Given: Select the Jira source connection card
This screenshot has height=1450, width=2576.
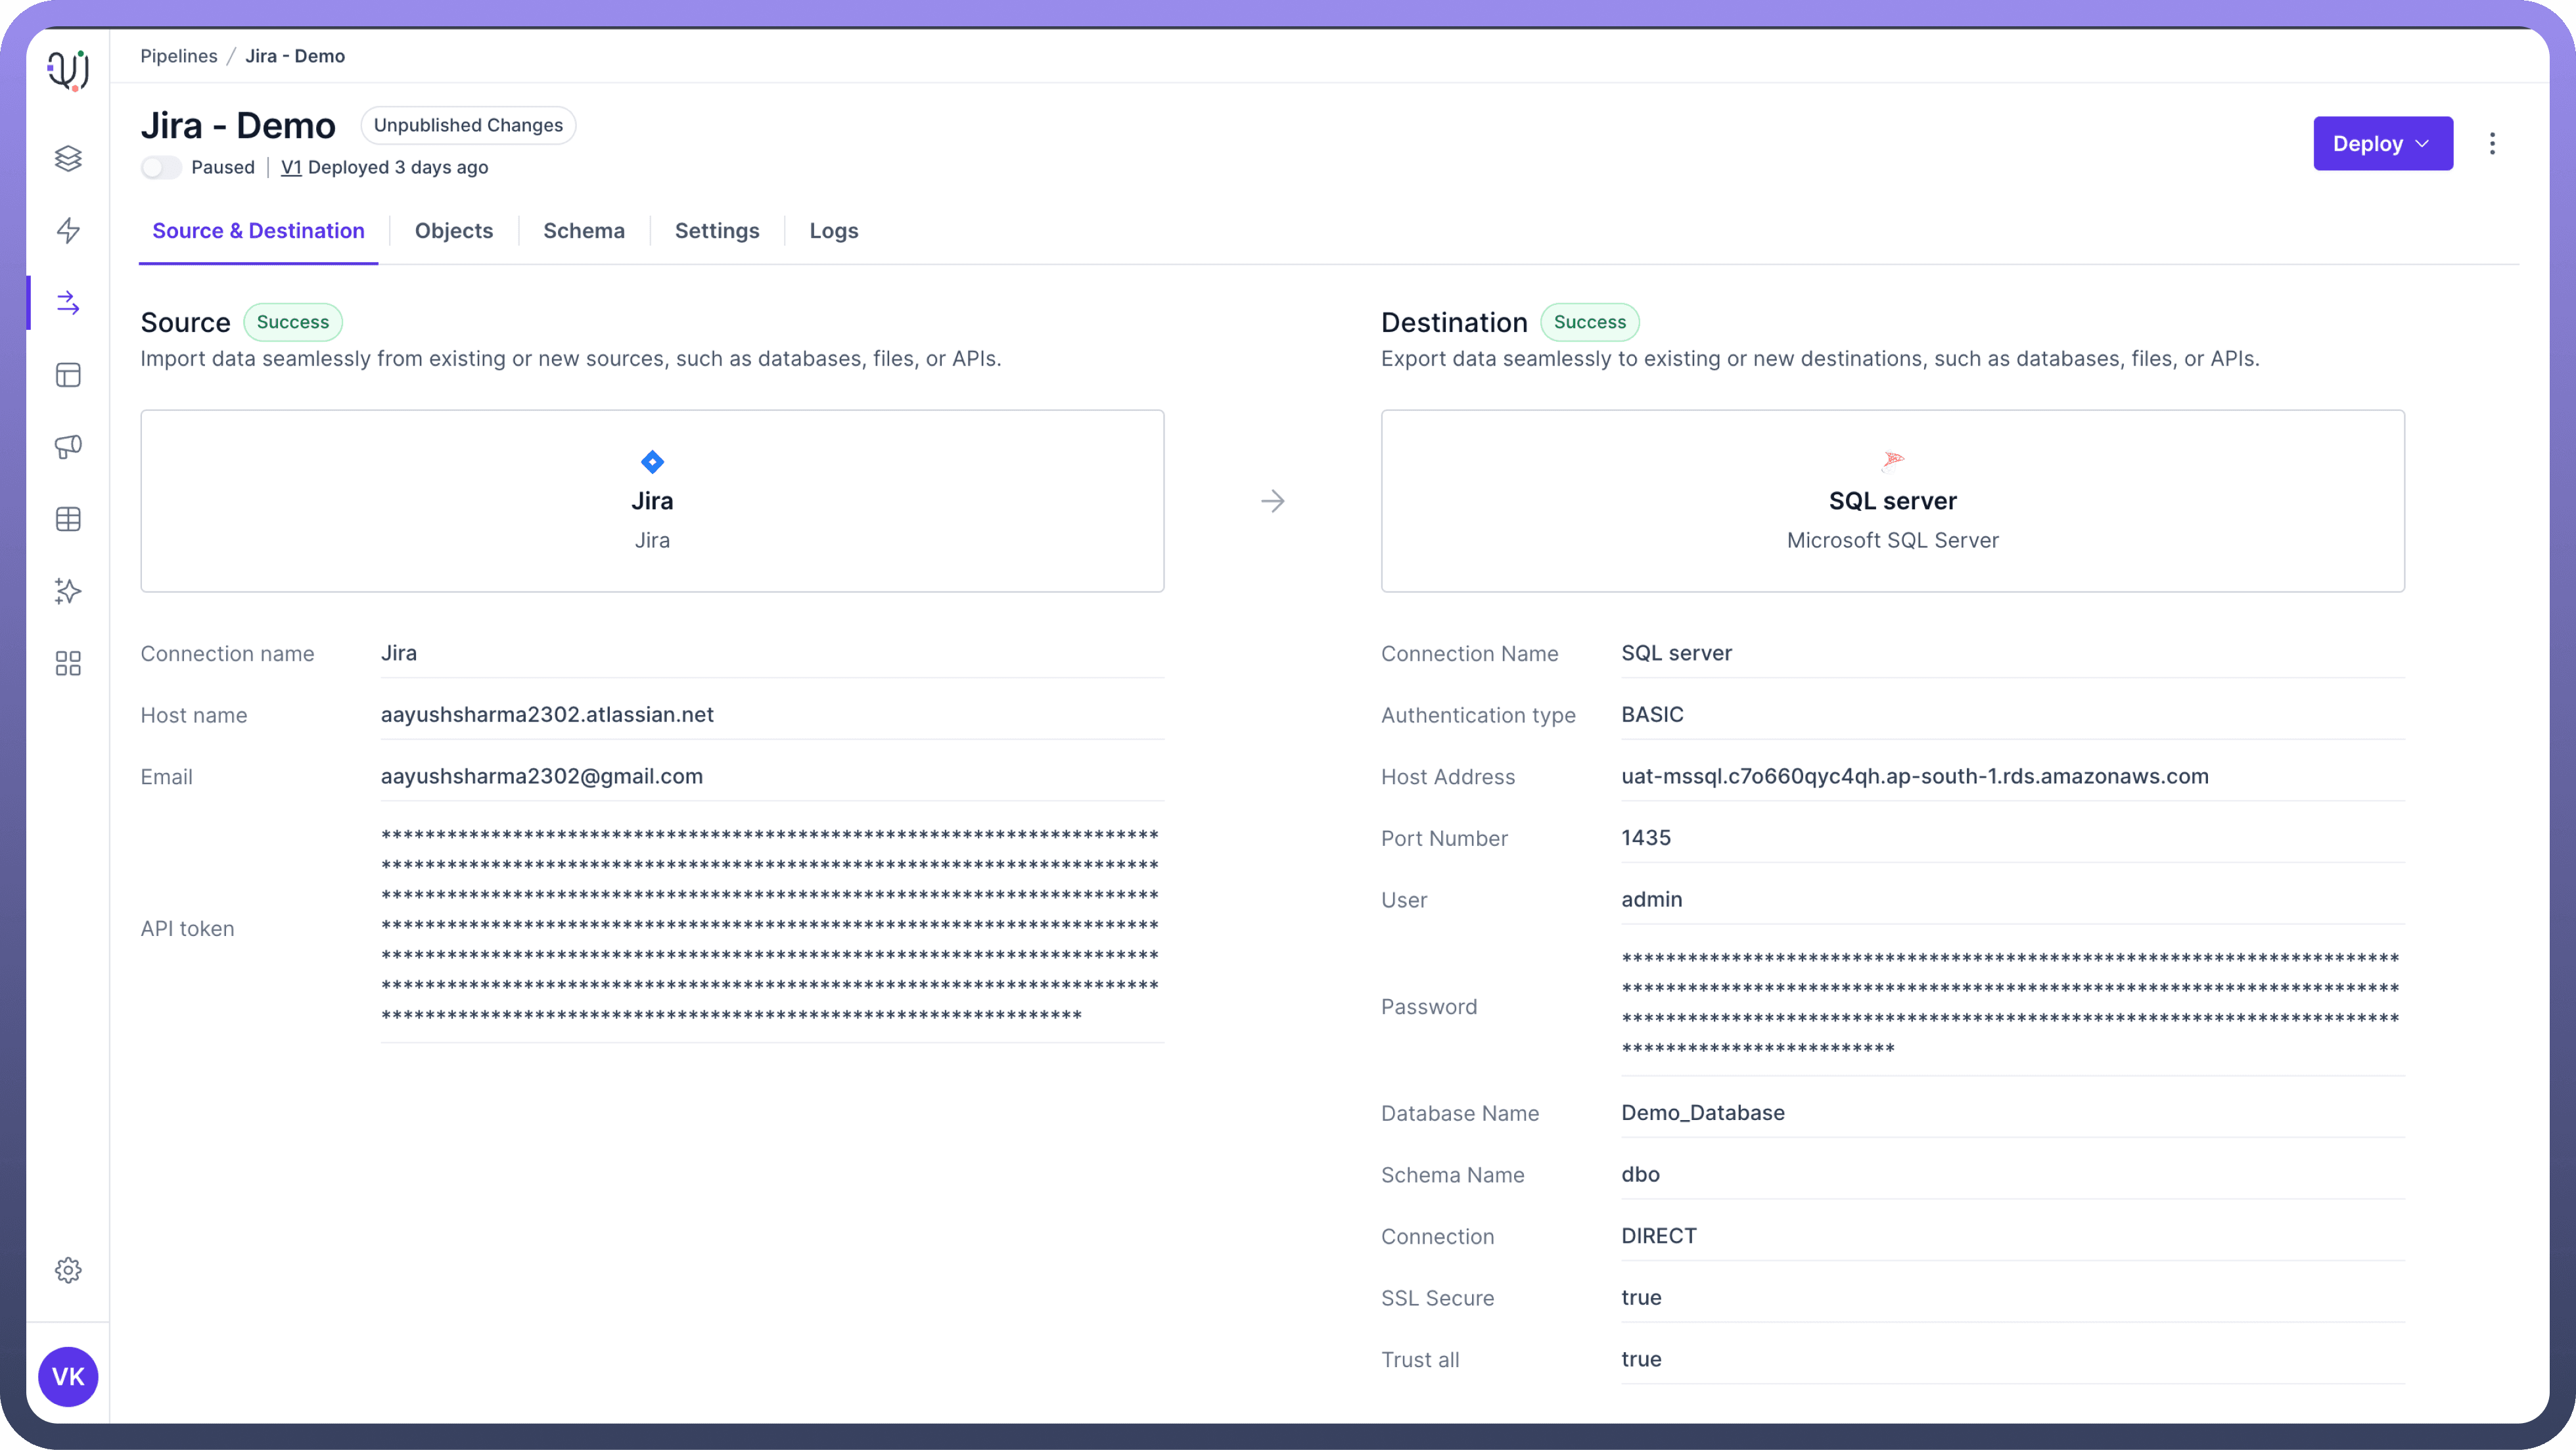Looking at the screenshot, I should point(652,500).
